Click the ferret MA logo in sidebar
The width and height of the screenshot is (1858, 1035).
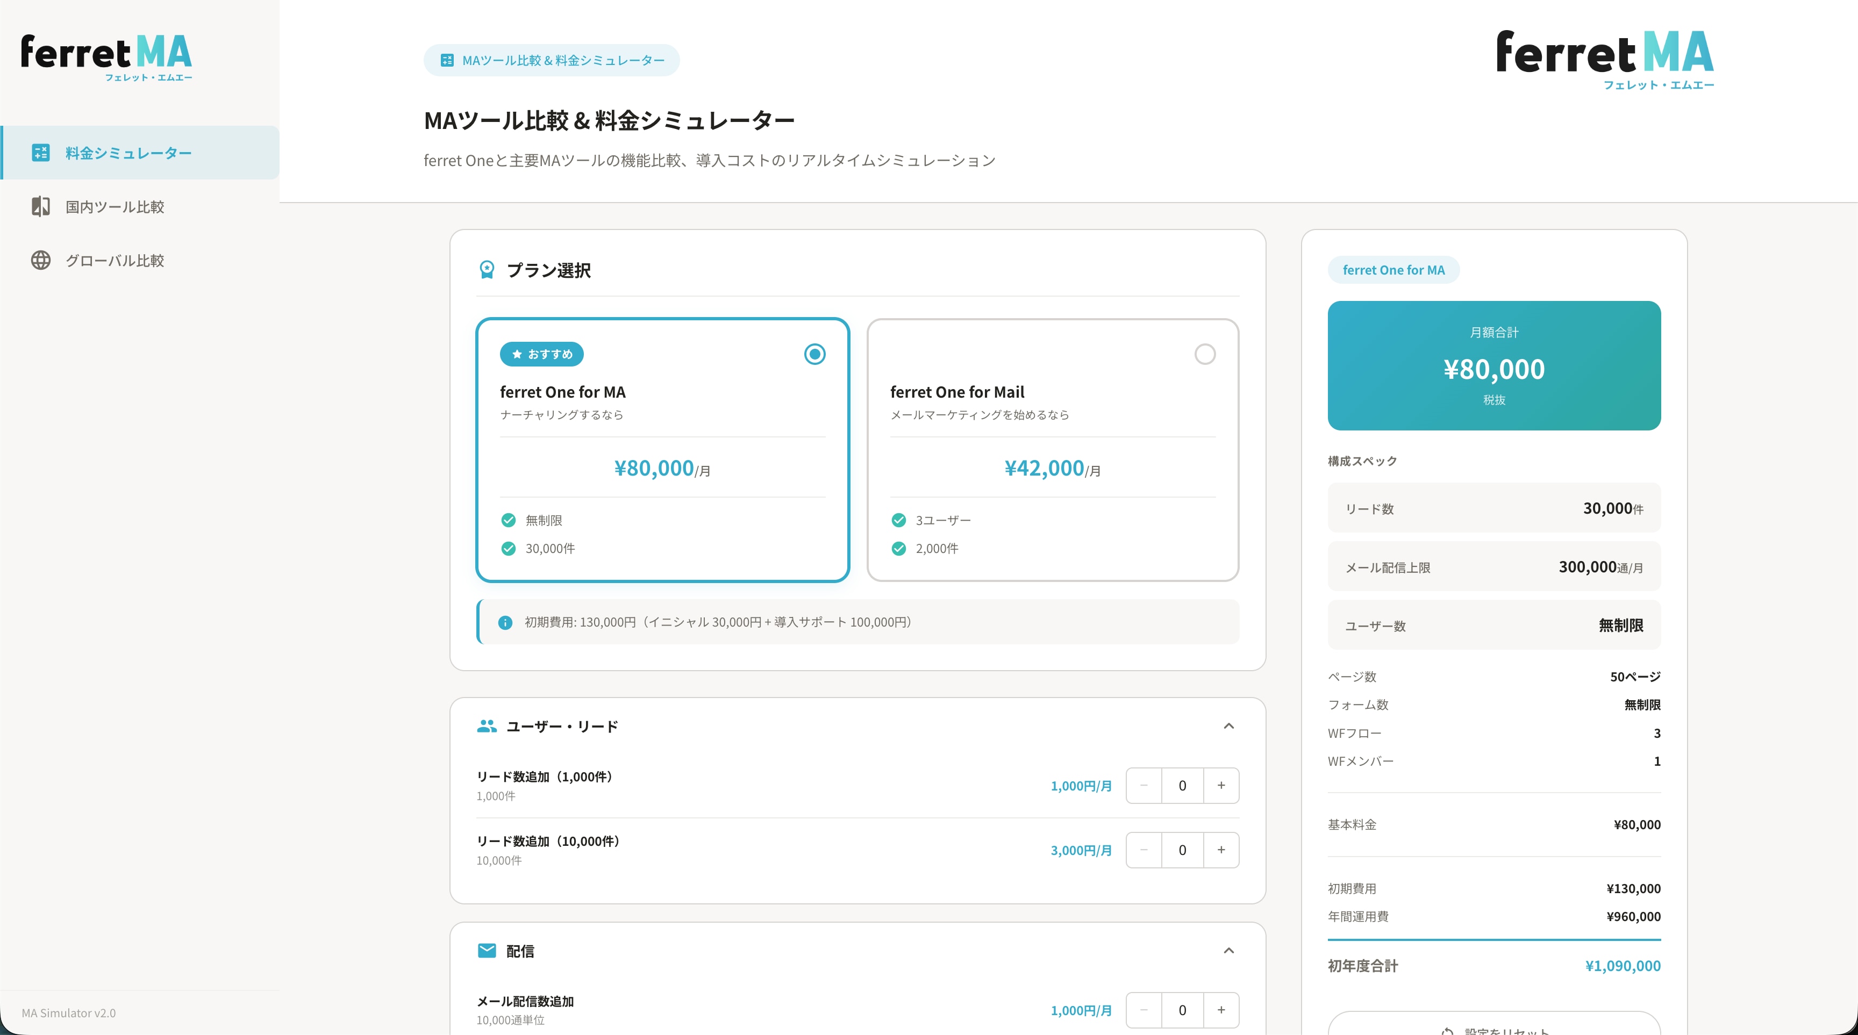[x=107, y=57]
